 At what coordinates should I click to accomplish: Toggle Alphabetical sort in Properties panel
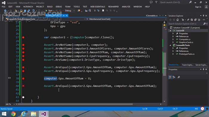[174, 77]
